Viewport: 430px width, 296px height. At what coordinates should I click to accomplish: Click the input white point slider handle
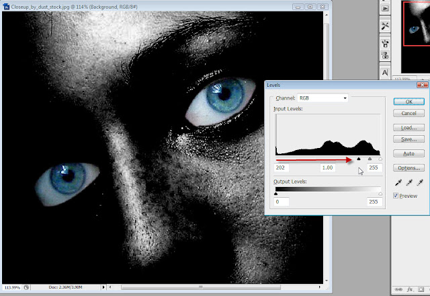(x=380, y=159)
